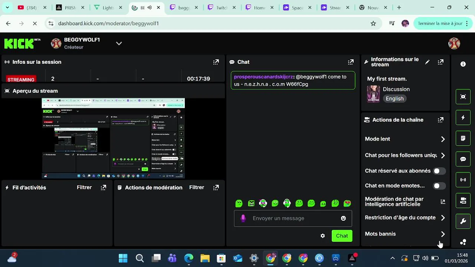The image size is (475, 267).
Task: Toggle the chat bubble sidebar icon
Action: coord(463,159)
